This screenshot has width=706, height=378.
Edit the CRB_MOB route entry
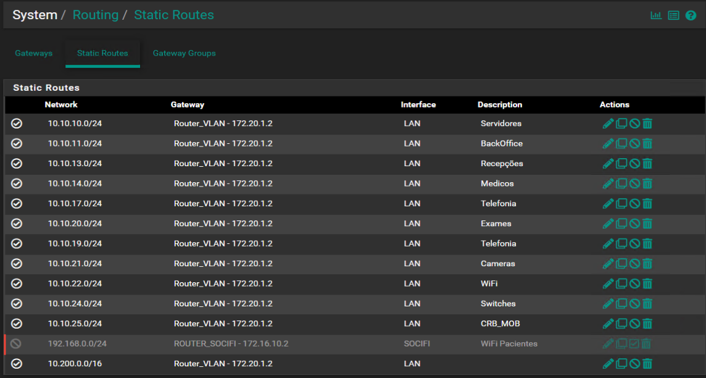tap(608, 324)
